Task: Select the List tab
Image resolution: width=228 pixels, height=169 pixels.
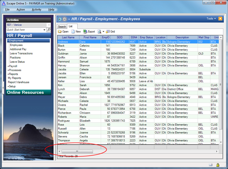Action: (x=71, y=26)
